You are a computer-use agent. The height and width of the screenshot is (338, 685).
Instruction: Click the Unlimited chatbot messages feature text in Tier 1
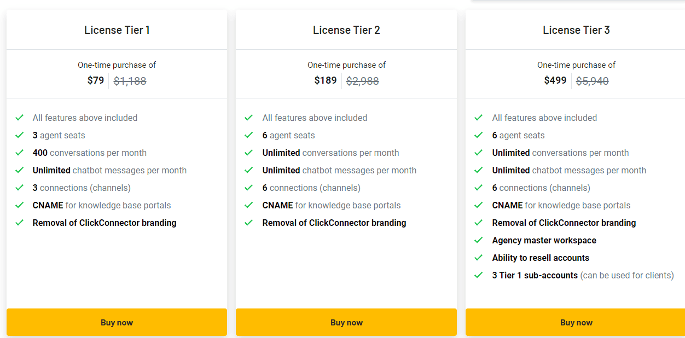[x=109, y=170]
